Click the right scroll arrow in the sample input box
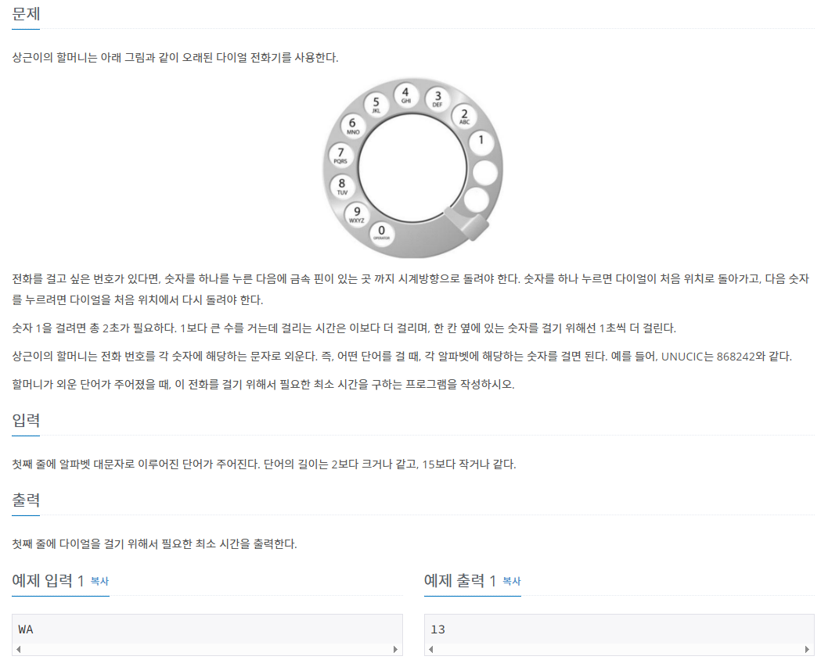Viewport: 828px width, 667px height. pos(395,650)
